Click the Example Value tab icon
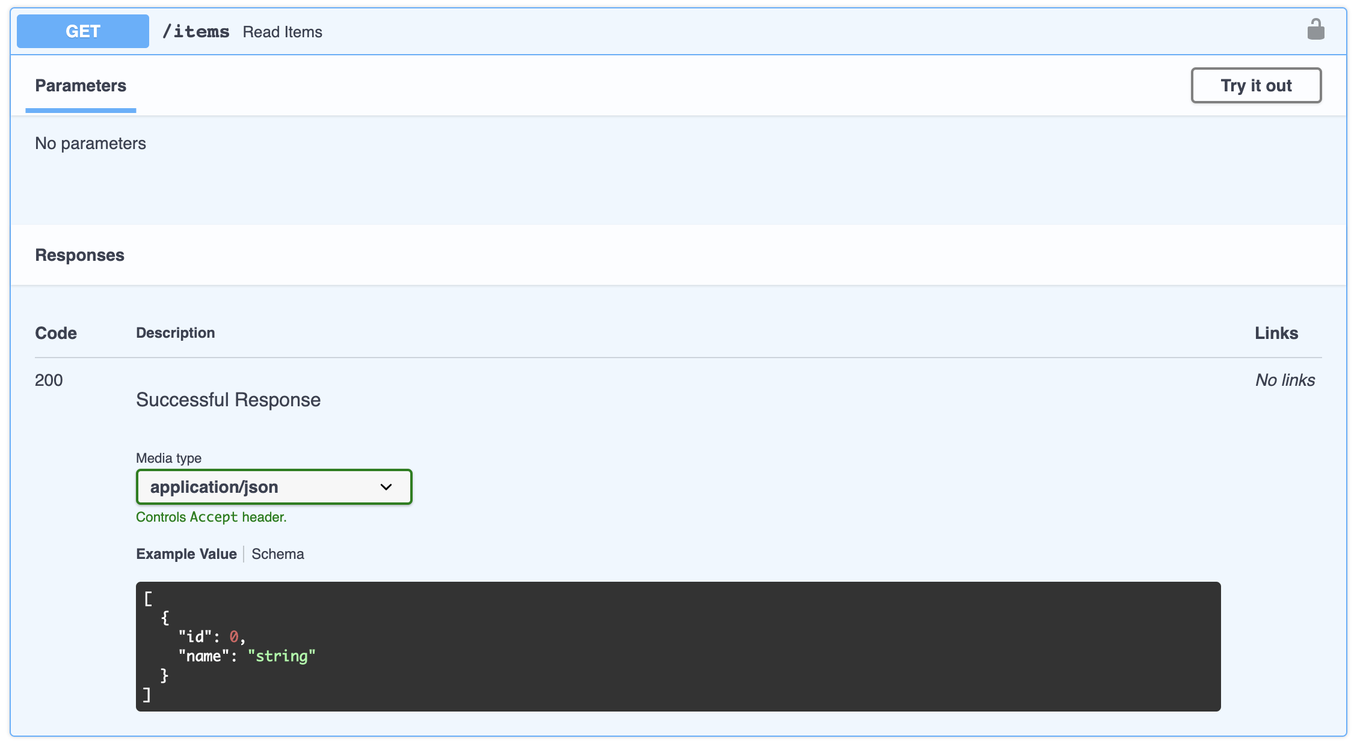This screenshot has width=1363, height=750. 186,553
